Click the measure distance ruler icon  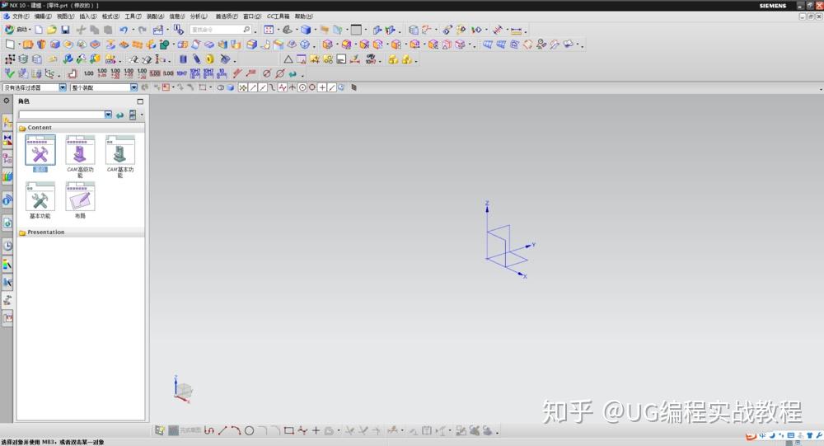point(516,30)
